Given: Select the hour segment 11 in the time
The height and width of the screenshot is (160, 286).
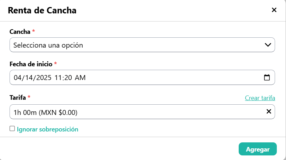Looking at the screenshot, I should [x=59, y=78].
